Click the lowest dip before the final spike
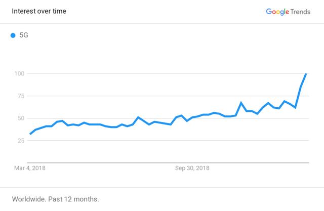This screenshot has width=324, height=211. (295, 108)
